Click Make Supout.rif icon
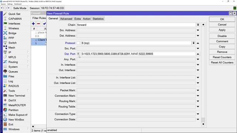Viewport: 237px width, 133px height. (5, 115)
